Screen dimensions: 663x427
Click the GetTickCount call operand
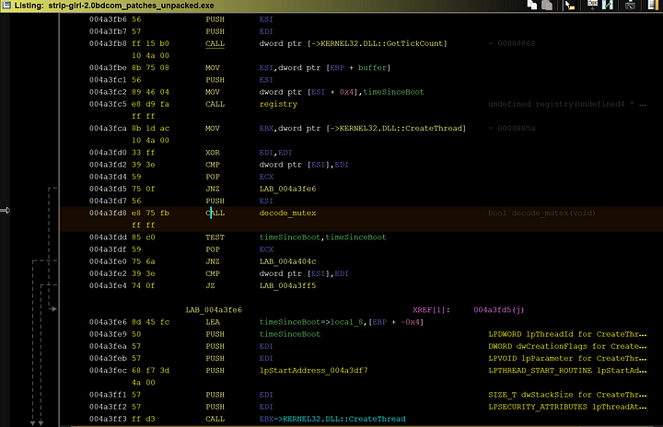353,43
